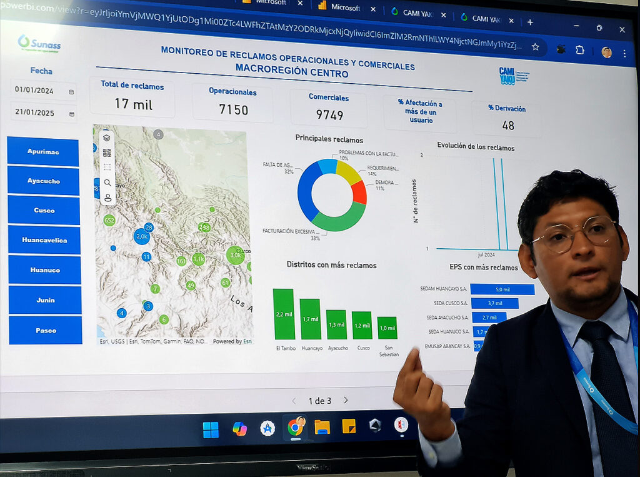The height and width of the screenshot is (477, 640).
Task: Filter by the Huanuco region button
Action: [44, 270]
